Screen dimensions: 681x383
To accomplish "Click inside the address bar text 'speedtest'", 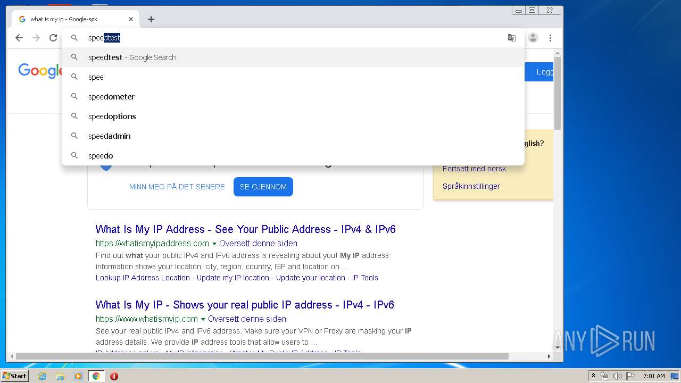I will [x=104, y=38].
